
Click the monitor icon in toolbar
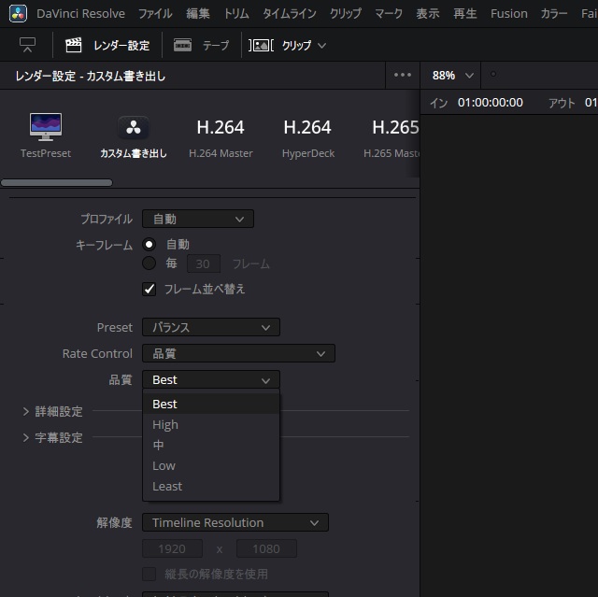click(x=27, y=45)
